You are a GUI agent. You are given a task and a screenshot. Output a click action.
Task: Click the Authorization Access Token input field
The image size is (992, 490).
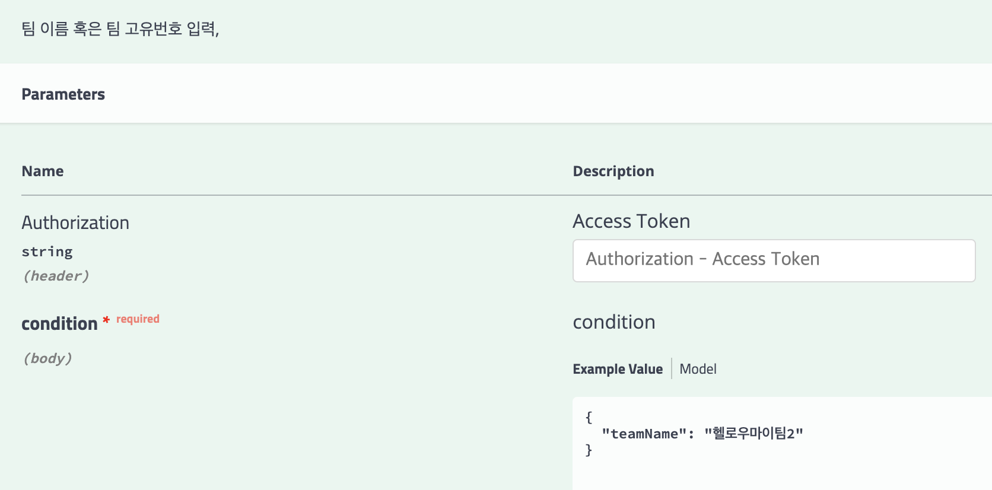[774, 260]
